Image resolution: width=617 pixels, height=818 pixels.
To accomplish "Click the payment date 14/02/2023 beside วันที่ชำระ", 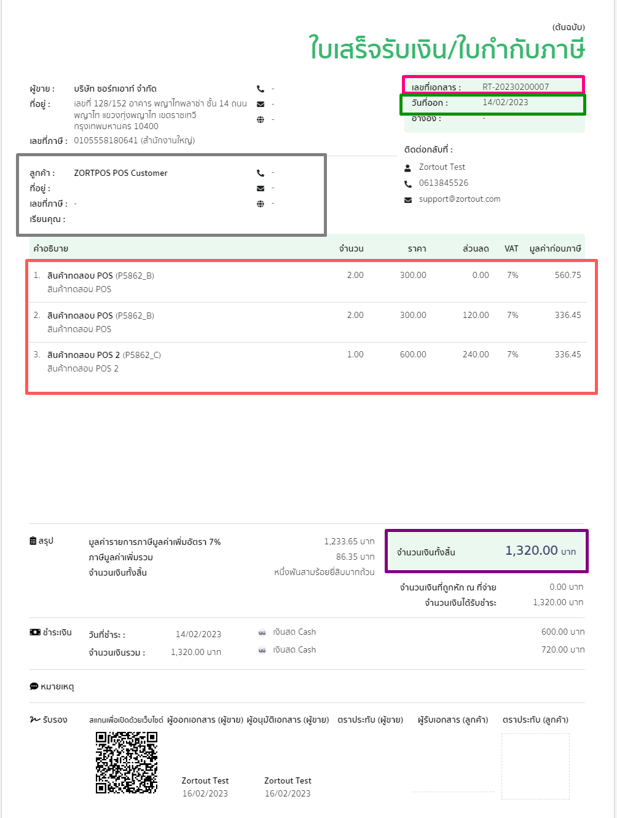I will 198,634.
